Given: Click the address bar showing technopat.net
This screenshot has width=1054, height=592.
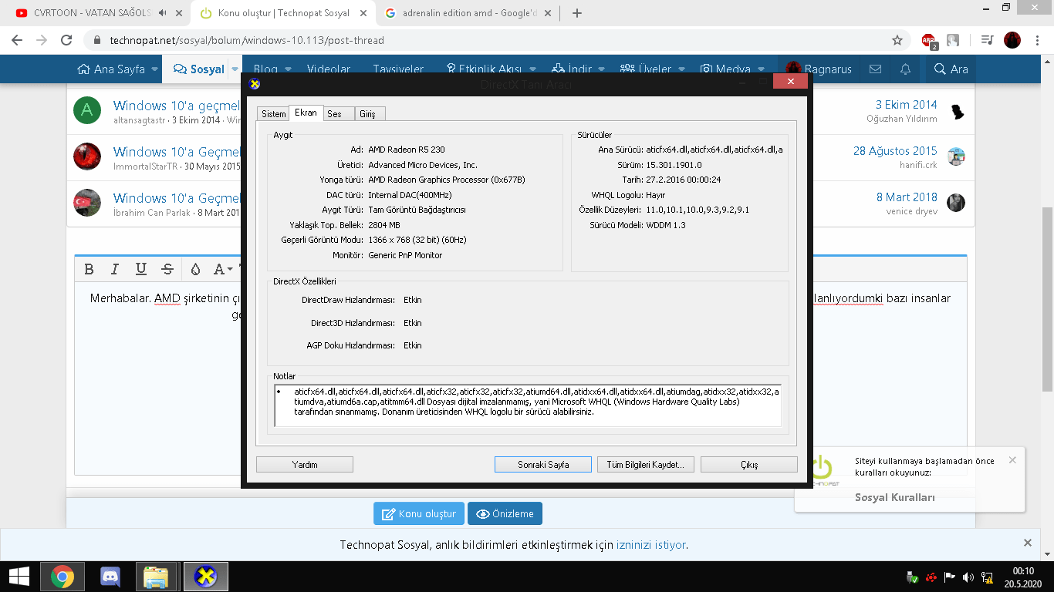Looking at the screenshot, I should click(x=494, y=40).
